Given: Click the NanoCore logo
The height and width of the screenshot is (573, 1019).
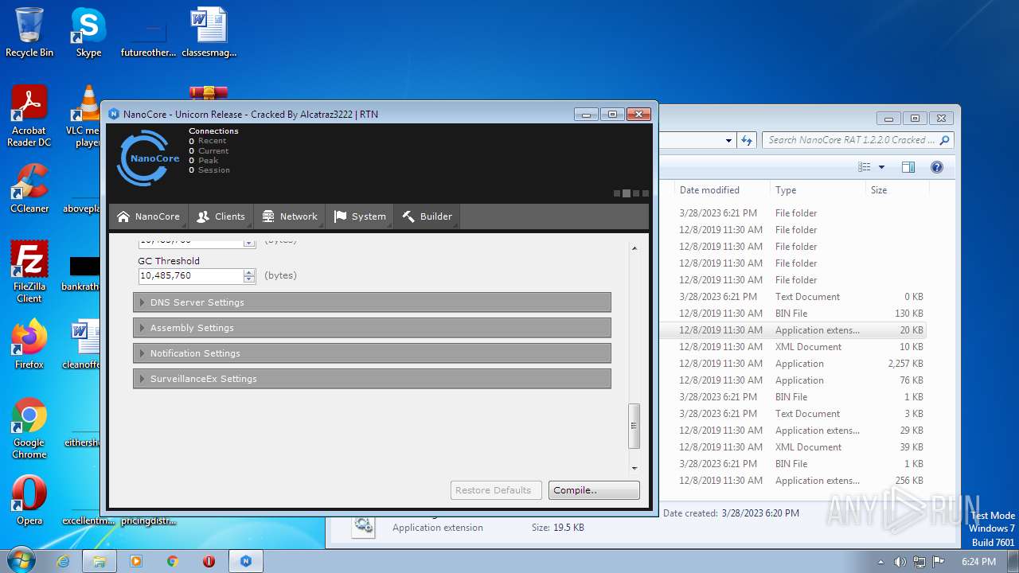Looking at the screenshot, I should coord(148,158).
